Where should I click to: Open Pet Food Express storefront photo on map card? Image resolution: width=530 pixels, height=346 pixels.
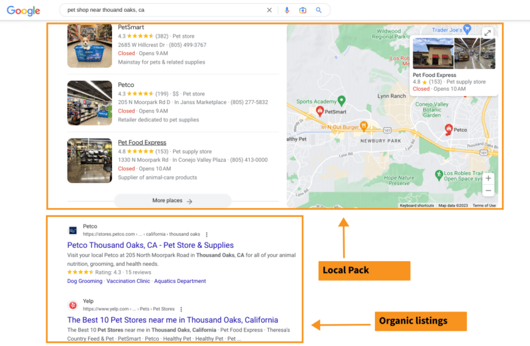coord(433,54)
